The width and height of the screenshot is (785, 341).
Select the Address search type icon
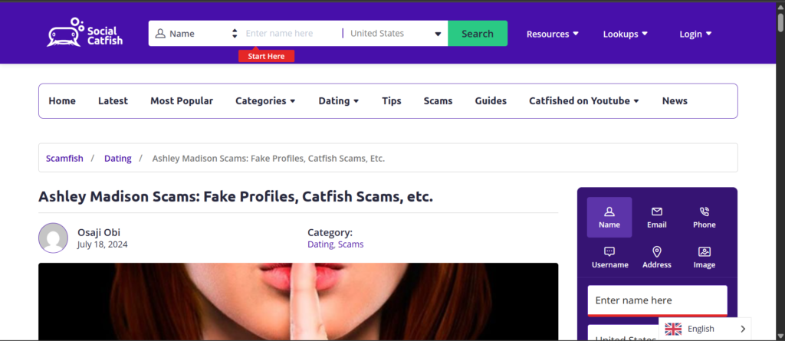(x=657, y=251)
